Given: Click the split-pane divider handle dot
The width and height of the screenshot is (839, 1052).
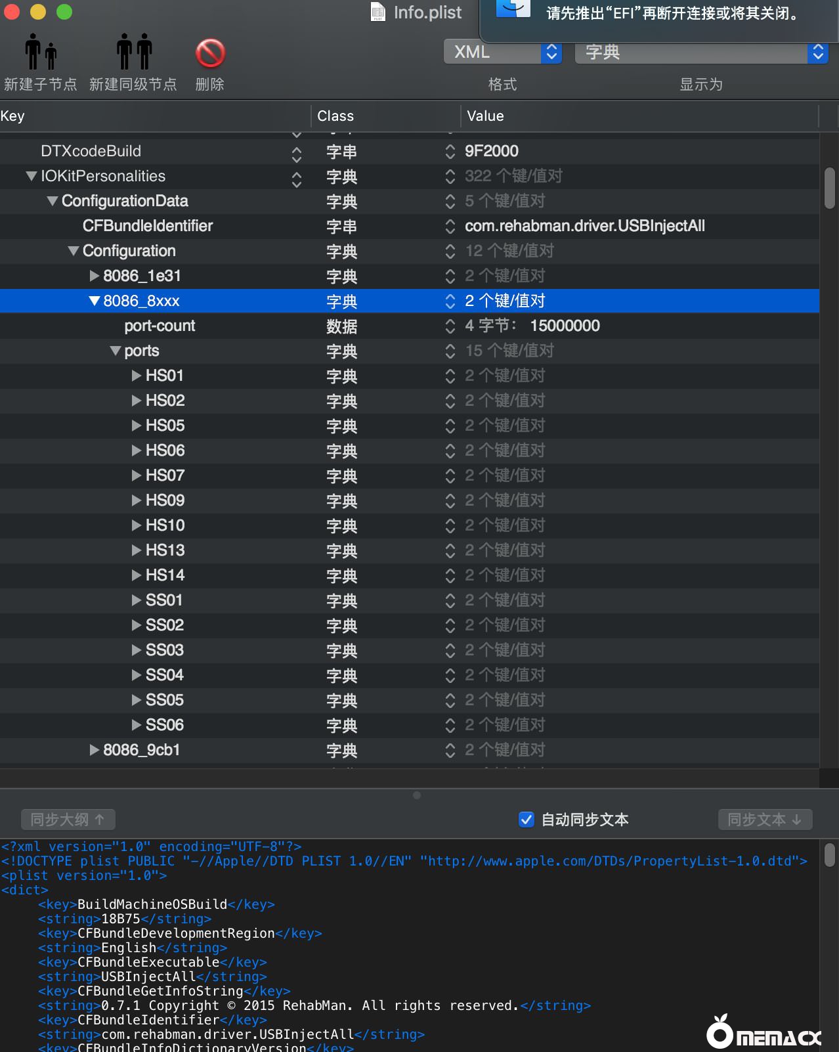Looking at the screenshot, I should click(x=417, y=795).
